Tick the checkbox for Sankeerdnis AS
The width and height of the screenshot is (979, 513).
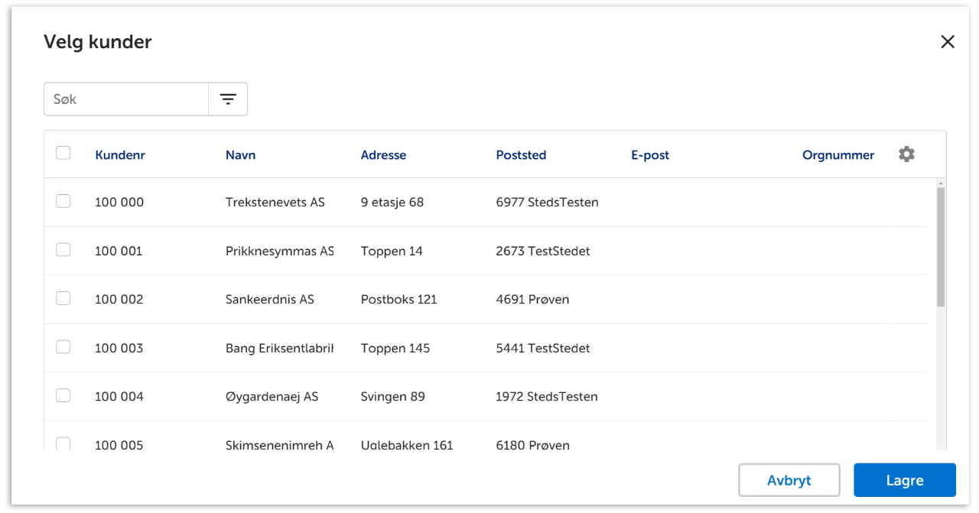point(63,298)
